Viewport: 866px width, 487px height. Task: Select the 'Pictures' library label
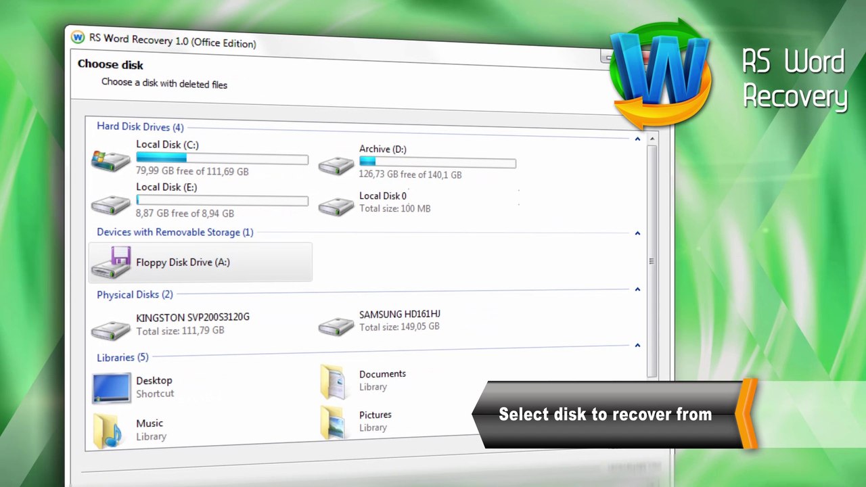[x=375, y=415]
